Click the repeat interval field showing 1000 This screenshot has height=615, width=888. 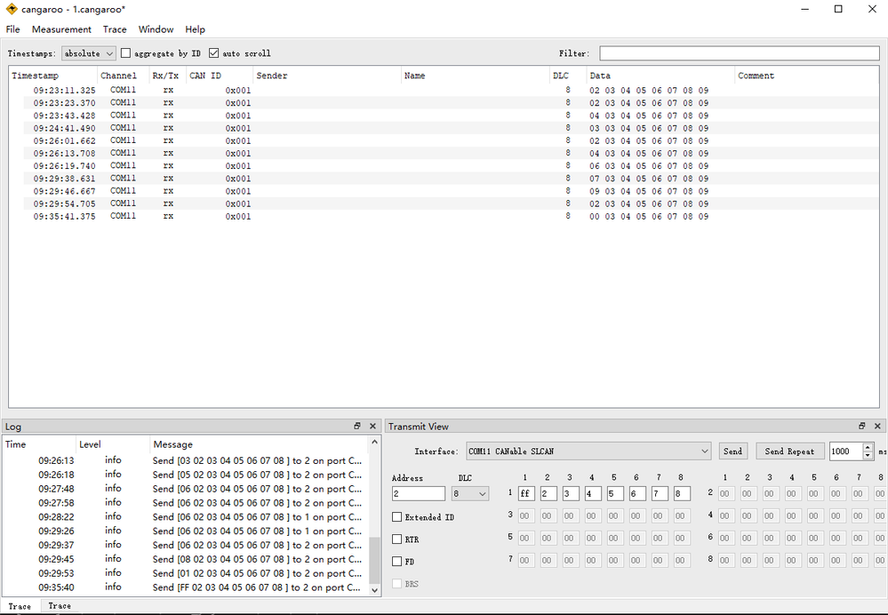846,451
